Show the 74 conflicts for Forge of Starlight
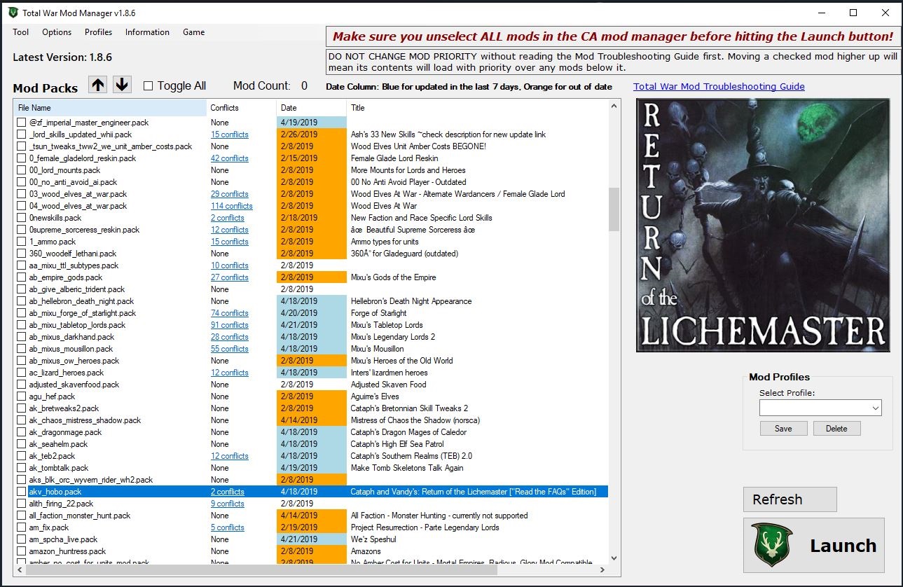 pos(230,313)
